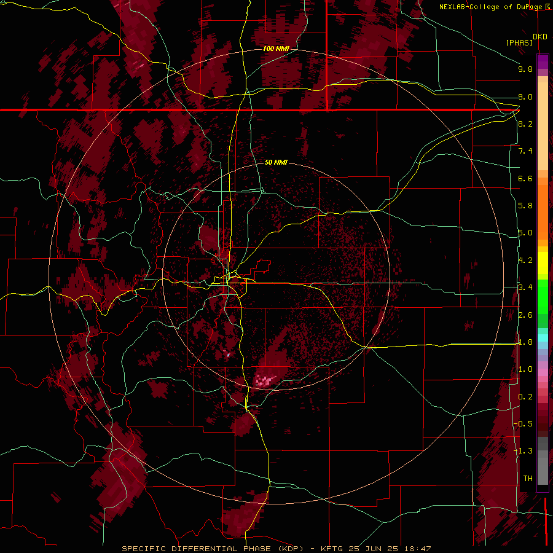Click the "[PHAS]" units label
The width and height of the screenshot is (553, 553).
519,42
